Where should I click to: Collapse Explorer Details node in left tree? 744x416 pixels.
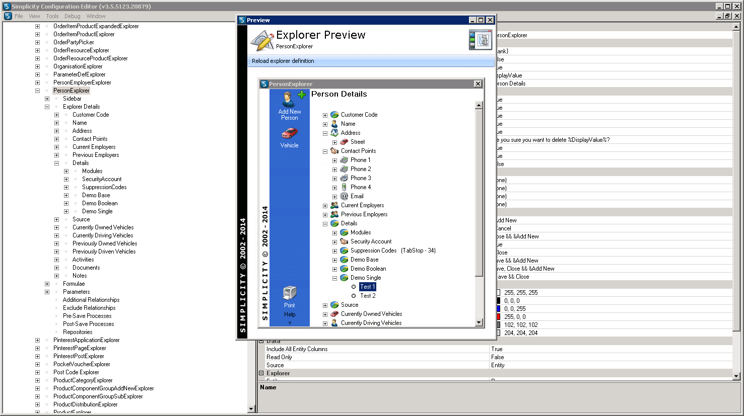click(x=47, y=107)
